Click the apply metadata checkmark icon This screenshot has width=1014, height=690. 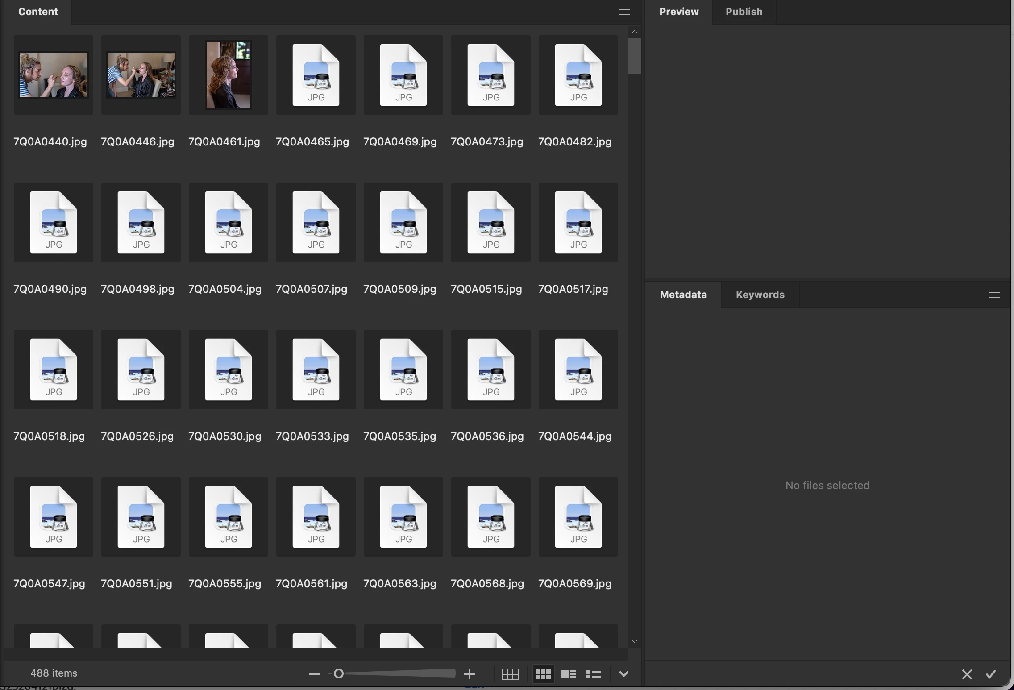point(991,674)
